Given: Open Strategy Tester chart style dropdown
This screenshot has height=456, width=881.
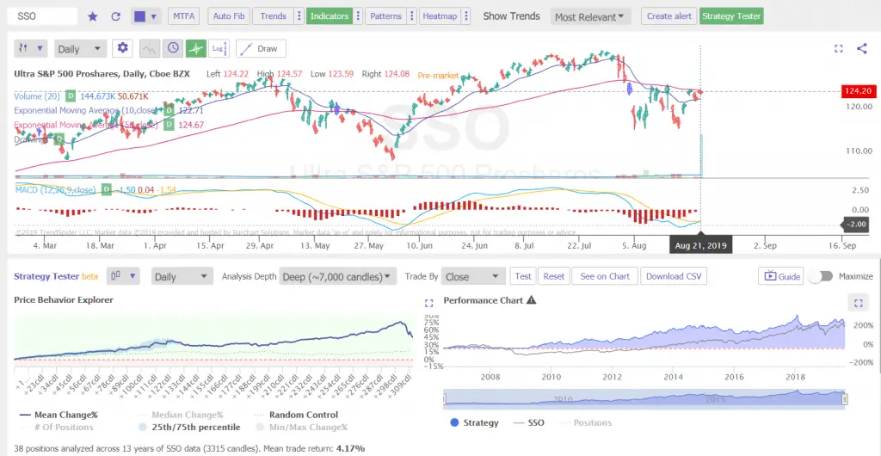Looking at the screenshot, I should tap(123, 275).
